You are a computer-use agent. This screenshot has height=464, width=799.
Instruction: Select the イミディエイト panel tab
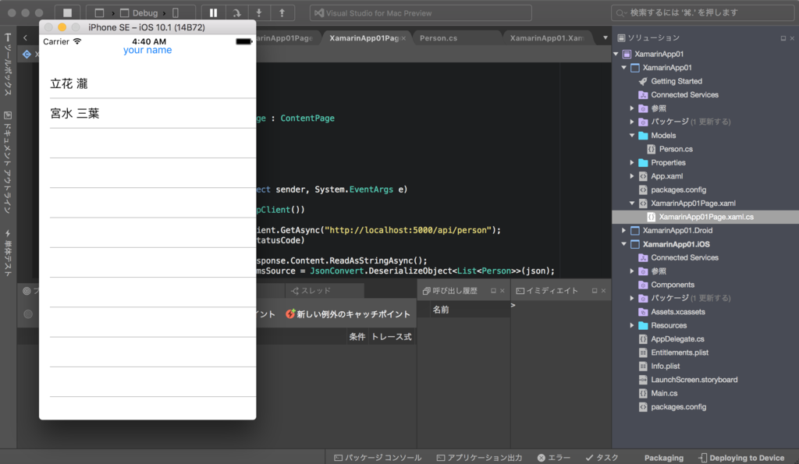pos(547,291)
